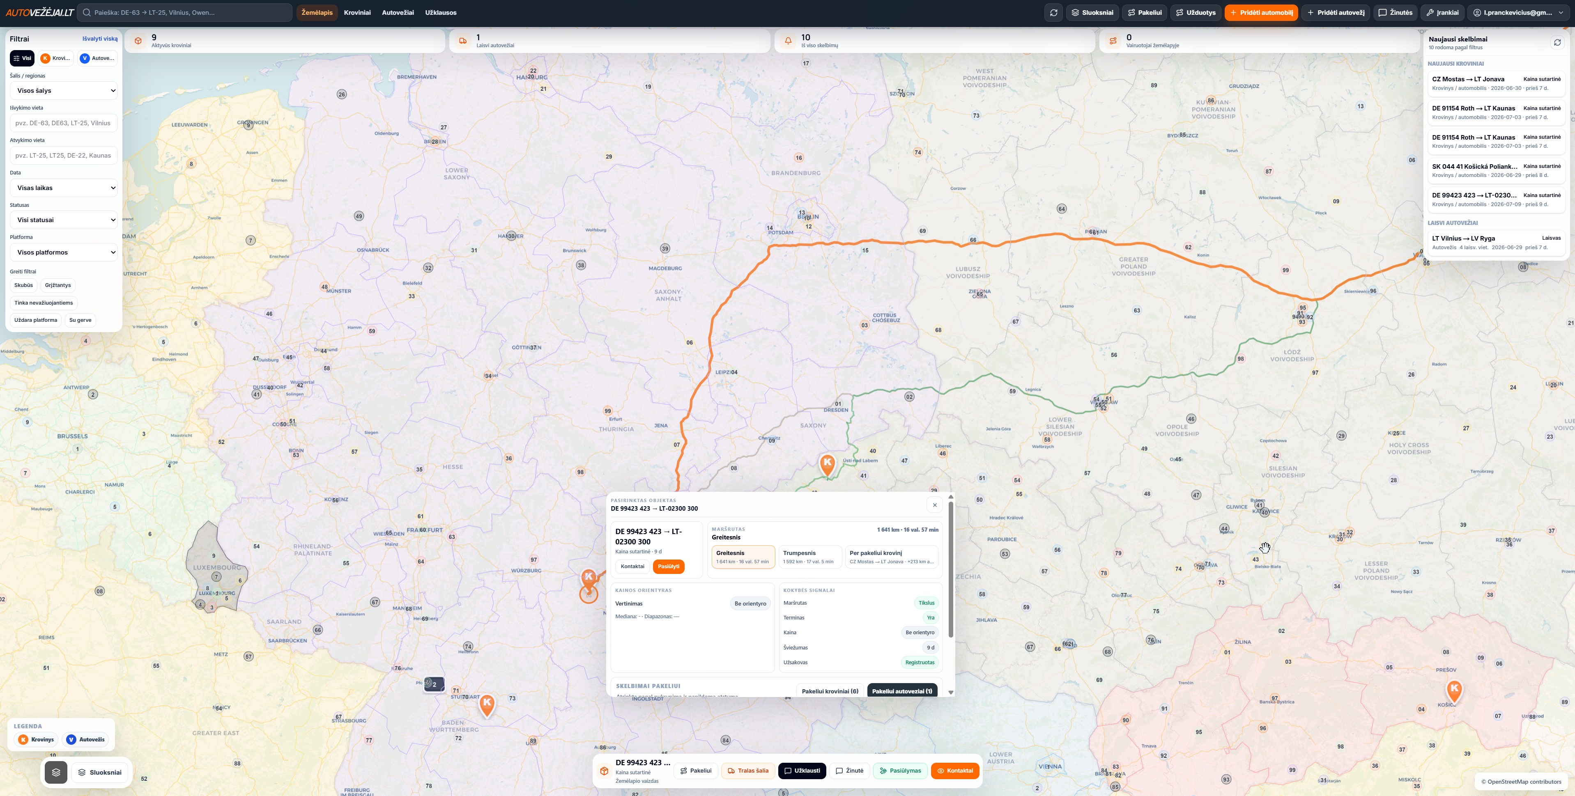Switch to the Autovežiai tab in navbar
Viewport: 1575px width, 796px height.
click(398, 12)
